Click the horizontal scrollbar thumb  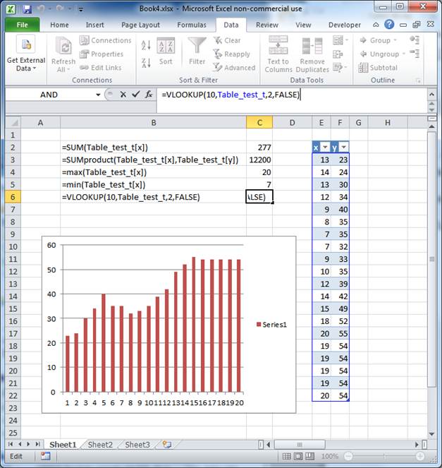pyautogui.click(x=300, y=445)
